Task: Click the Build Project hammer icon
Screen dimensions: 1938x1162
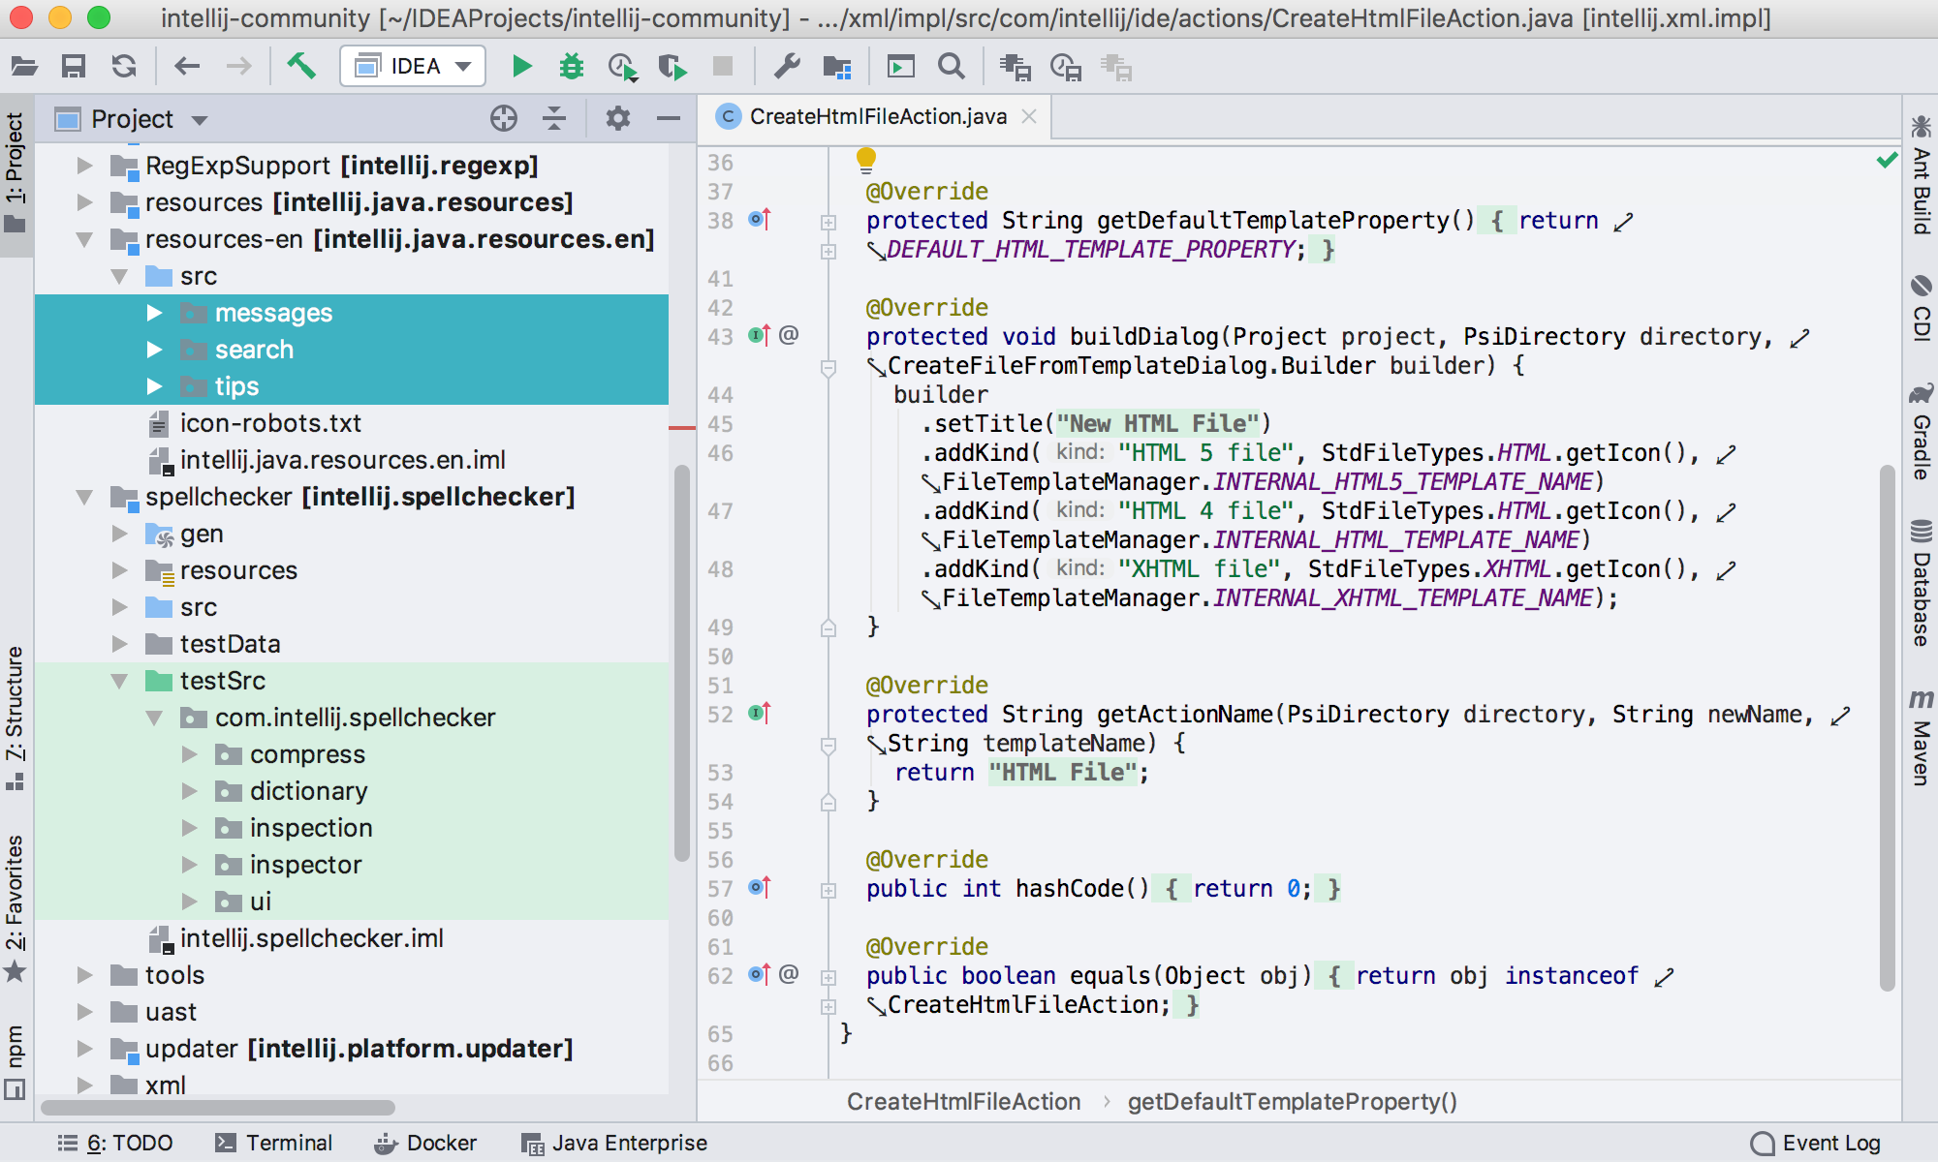Action: [299, 67]
